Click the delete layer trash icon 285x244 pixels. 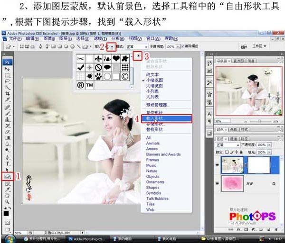[276, 229]
